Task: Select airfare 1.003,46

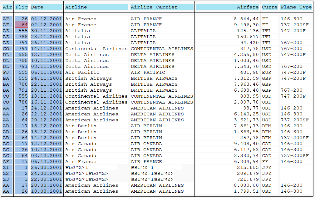Action: (x=246, y=60)
